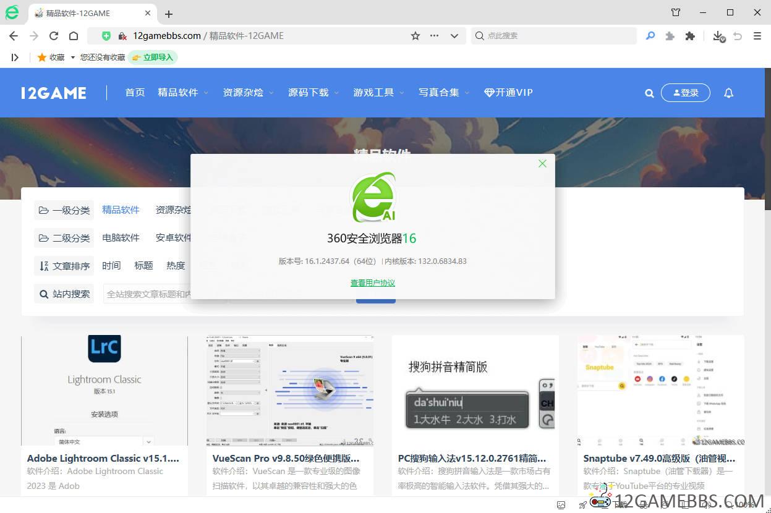The height and width of the screenshot is (513, 771).
Task: Click the 立即导入 bookmarks import button
Action: coord(153,57)
